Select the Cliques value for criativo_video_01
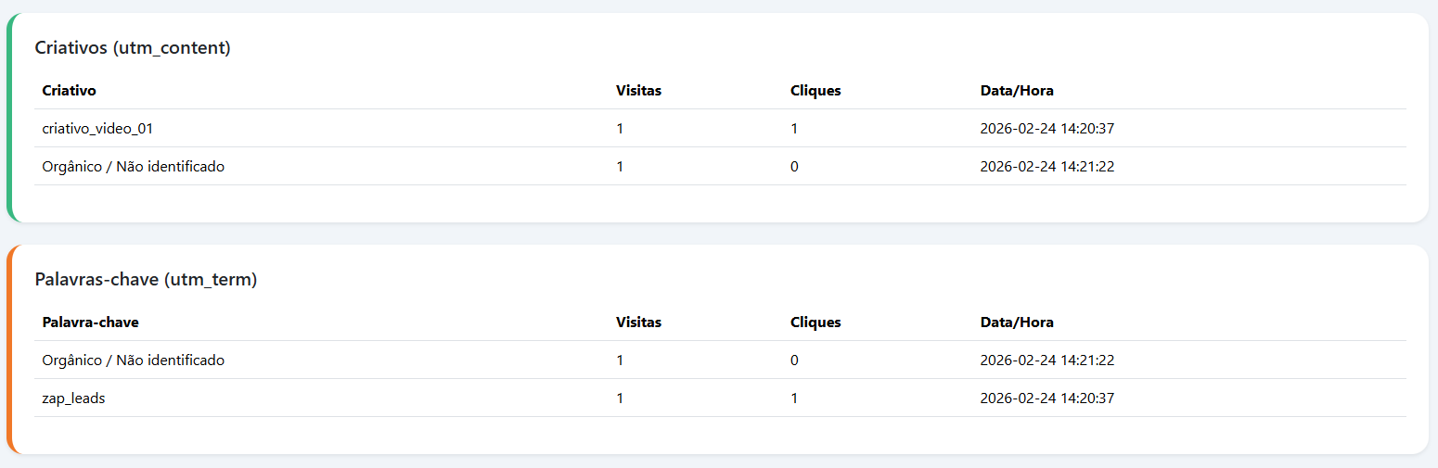This screenshot has width=1438, height=468. click(794, 129)
